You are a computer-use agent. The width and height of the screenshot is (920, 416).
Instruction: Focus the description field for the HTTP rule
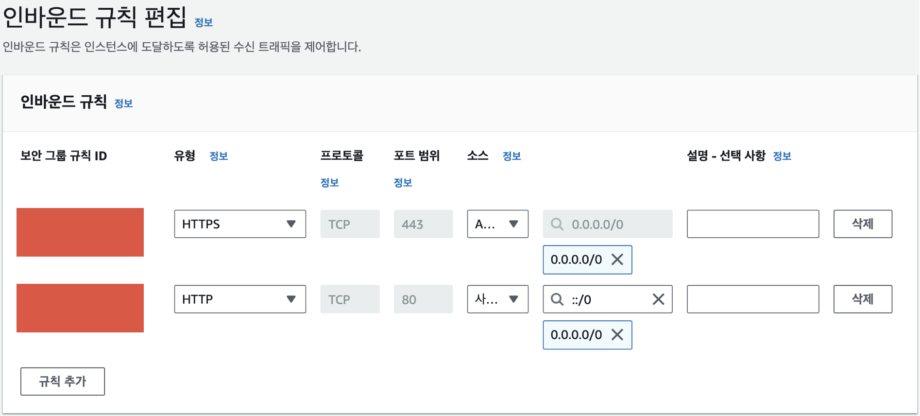(752, 299)
